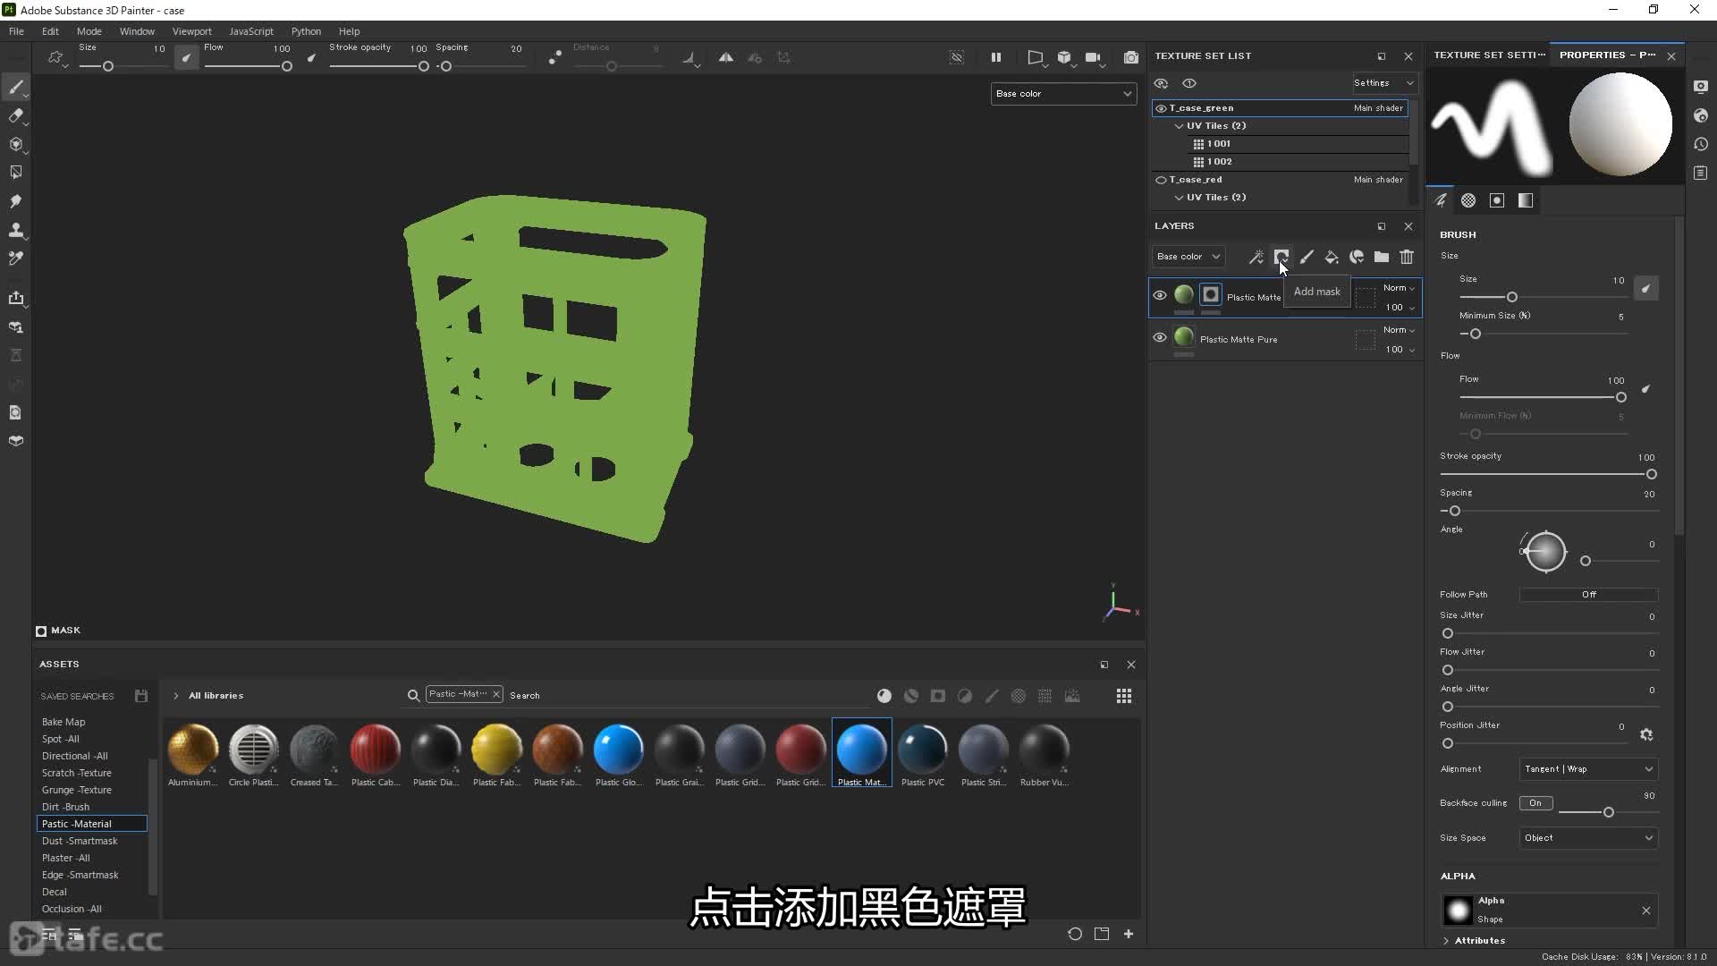The height and width of the screenshot is (966, 1717).
Task: Select the Smudge tool in left toolbar
Action: pyautogui.click(x=16, y=201)
